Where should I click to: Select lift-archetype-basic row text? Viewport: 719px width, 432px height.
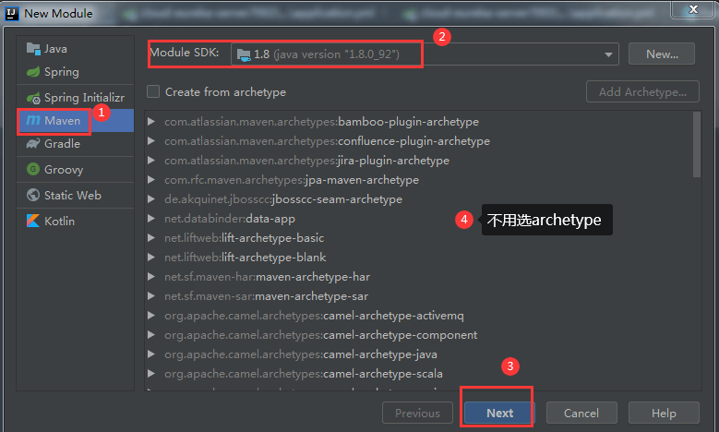(x=245, y=237)
